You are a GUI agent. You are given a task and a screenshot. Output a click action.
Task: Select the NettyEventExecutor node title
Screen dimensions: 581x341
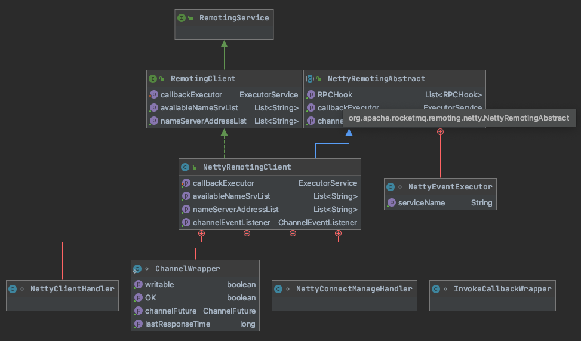450,187
